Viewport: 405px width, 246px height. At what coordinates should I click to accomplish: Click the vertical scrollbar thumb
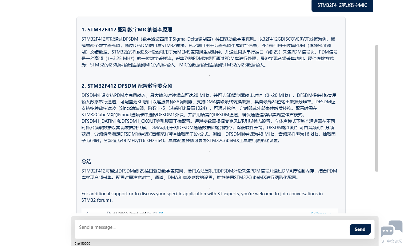(377, 108)
